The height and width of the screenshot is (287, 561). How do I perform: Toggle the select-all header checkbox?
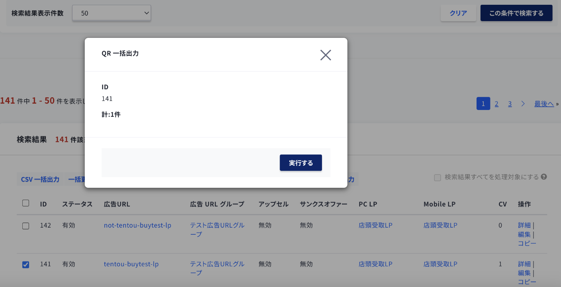pos(25,203)
